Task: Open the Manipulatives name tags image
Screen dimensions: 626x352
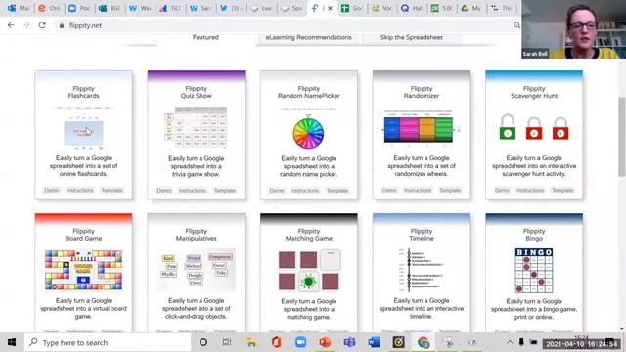Action: coord(196,270)
